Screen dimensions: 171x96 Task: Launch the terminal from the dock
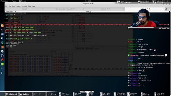pyautogui.click(x=2, y=30)
